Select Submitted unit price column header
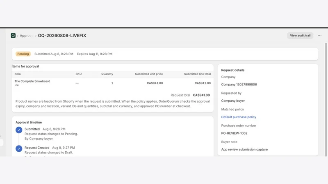Viewport: 328px width, 184px height. (x=149, y=74)
